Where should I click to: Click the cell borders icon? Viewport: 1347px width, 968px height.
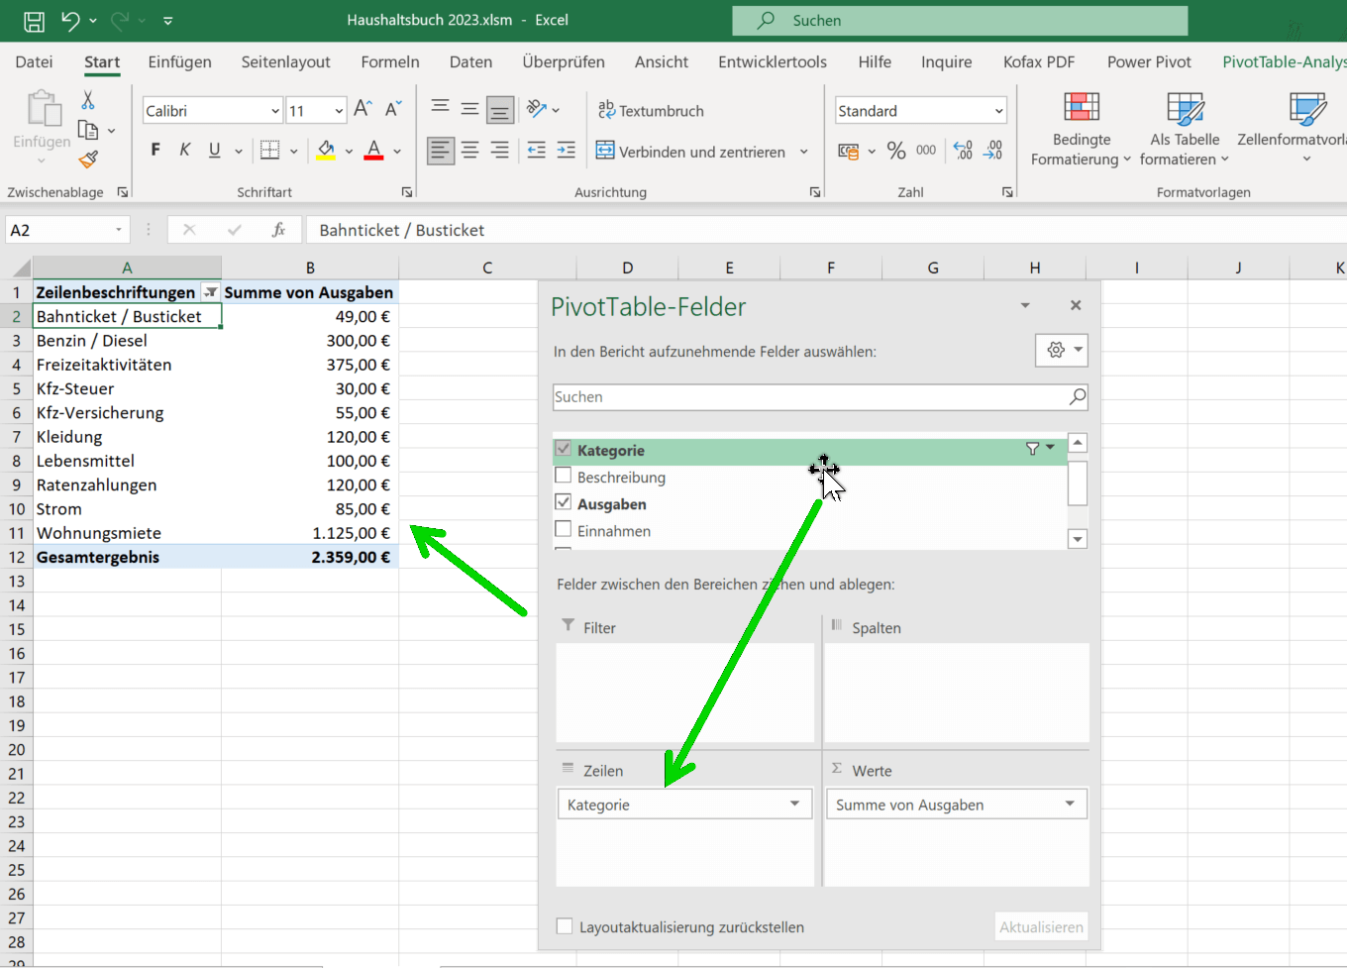269,151
